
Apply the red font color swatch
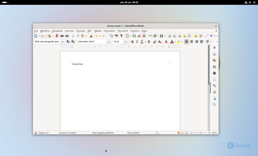[172, 42]
